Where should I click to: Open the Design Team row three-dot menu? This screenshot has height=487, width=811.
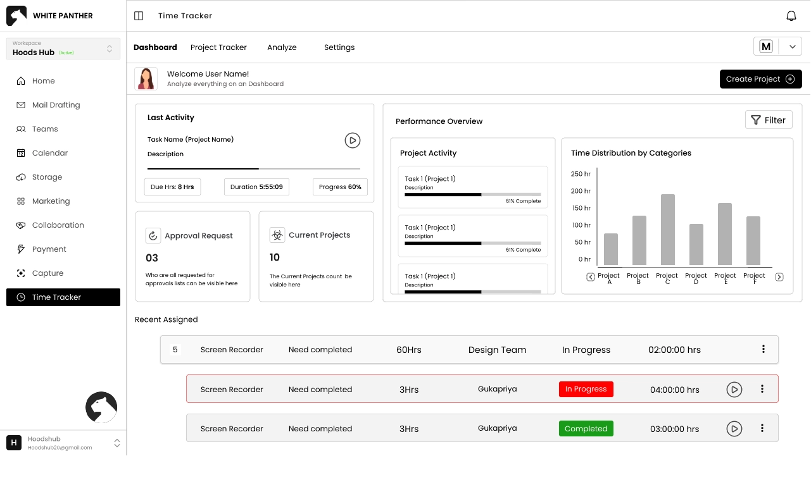click(764, 349)
